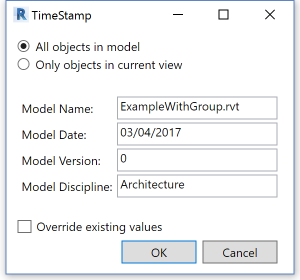Focus the Model Date text box

point(196,133)
